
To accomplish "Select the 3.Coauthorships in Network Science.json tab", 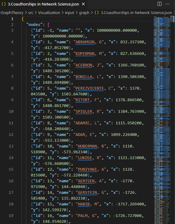I will [44, 4].
